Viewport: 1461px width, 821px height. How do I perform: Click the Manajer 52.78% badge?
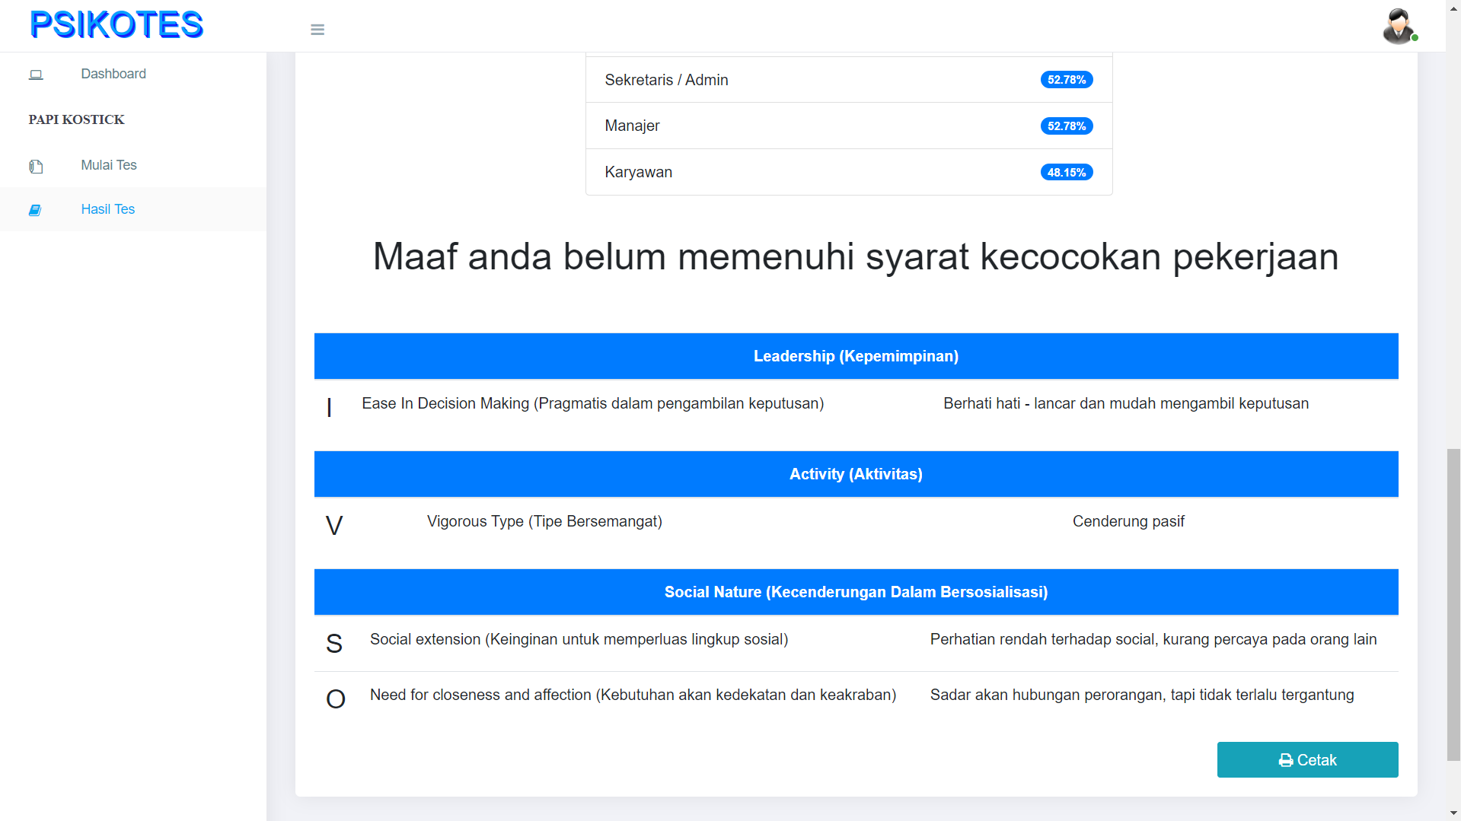coord(1066,126)
